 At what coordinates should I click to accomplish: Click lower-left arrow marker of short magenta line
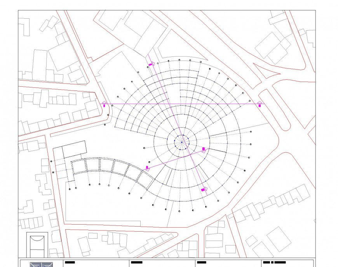coord(147,168)
